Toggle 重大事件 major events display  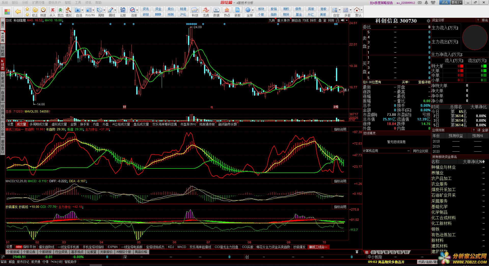283,20
